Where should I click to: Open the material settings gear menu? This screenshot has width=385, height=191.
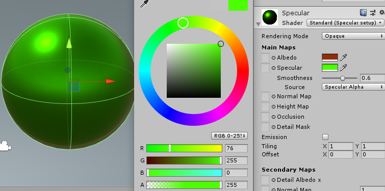click(x=382, y=12)
